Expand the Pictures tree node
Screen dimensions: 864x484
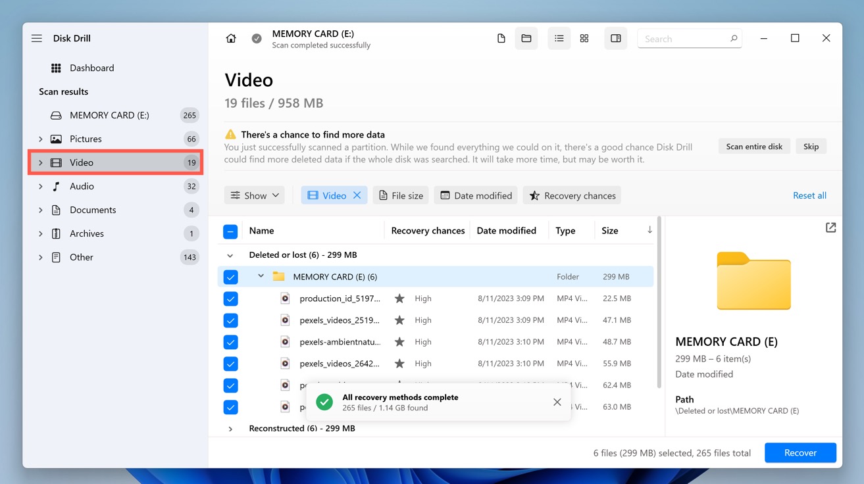[40, 139]
